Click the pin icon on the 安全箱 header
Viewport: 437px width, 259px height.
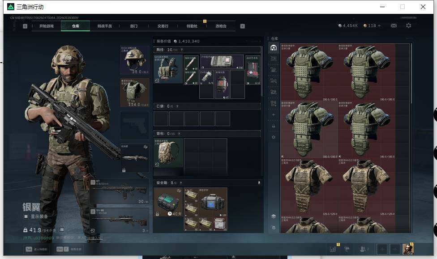coord(259,183)
